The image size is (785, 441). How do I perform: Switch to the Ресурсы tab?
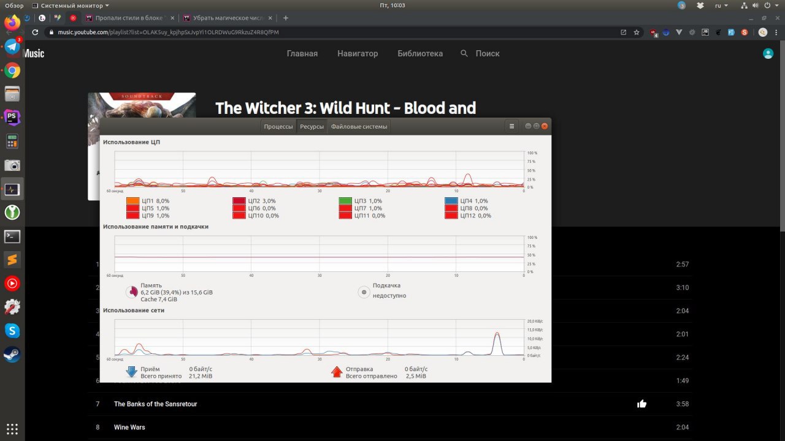(x=312, y=127)
